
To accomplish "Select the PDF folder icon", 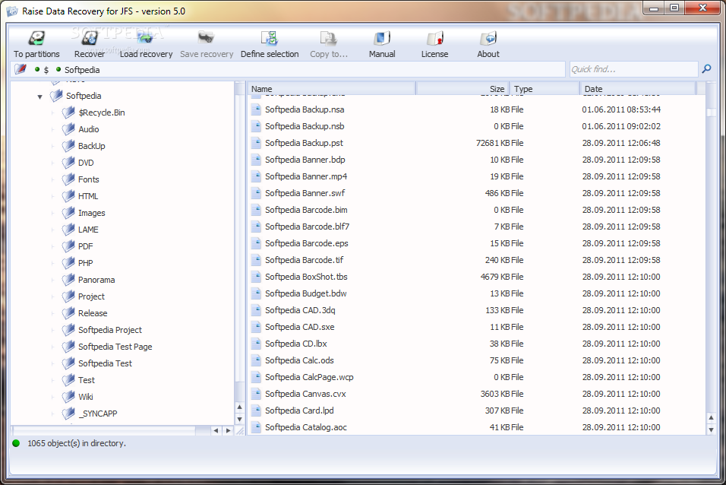I will [68, 246].
